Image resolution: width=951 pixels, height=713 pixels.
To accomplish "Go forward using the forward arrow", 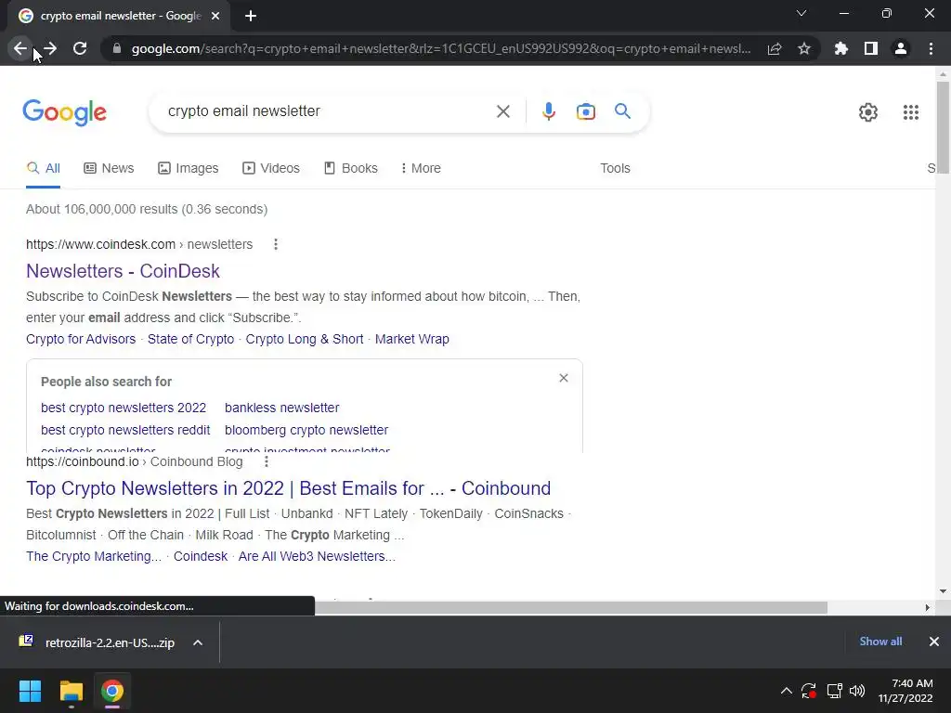I will (x=50, y=48).
